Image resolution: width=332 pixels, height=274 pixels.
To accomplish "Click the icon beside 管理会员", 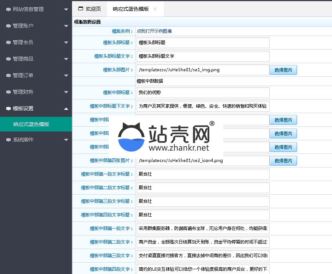I will point(8,43).
